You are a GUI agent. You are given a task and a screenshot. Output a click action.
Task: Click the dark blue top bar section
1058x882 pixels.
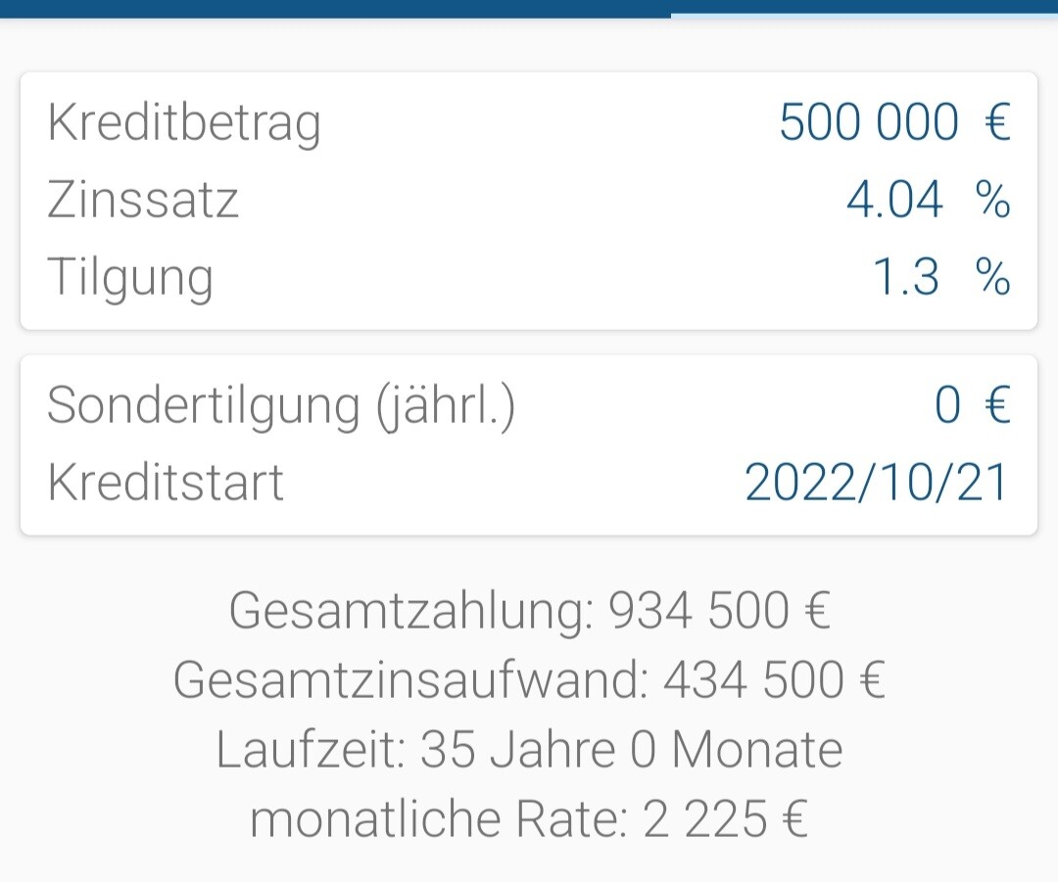click(x=333, y=8)
